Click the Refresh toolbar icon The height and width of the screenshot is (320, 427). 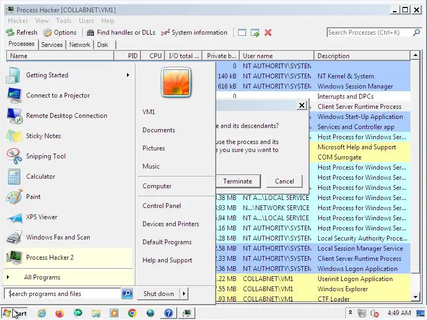click(x=10, y=33)
